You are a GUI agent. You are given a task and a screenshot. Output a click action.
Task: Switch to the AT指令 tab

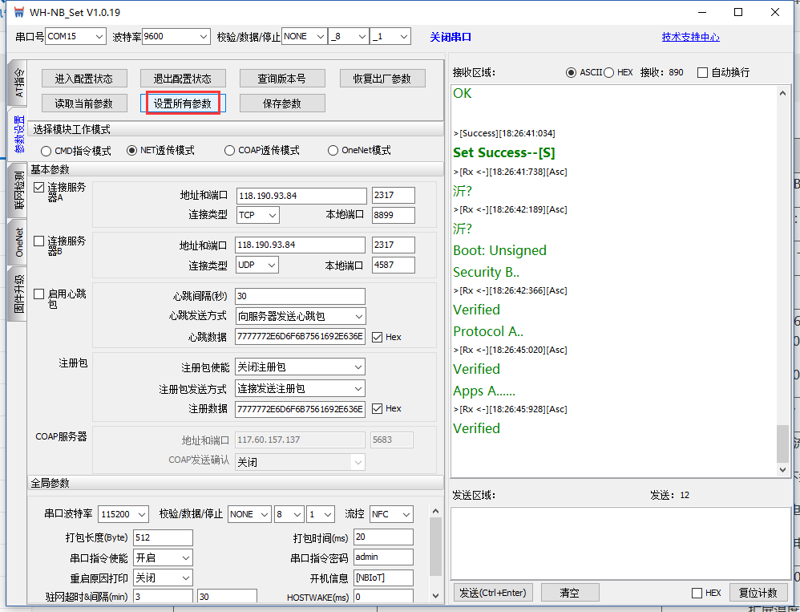point(18,83)
